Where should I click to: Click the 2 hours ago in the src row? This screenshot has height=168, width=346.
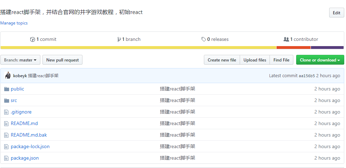(x=327, y=100)
